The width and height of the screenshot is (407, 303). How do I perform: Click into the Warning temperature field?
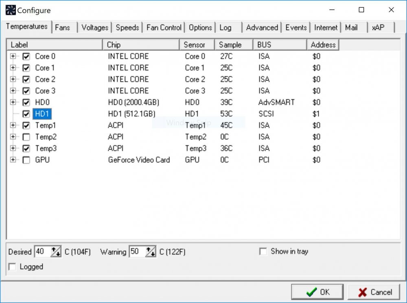pyautogui.click(x=138, y=251)
